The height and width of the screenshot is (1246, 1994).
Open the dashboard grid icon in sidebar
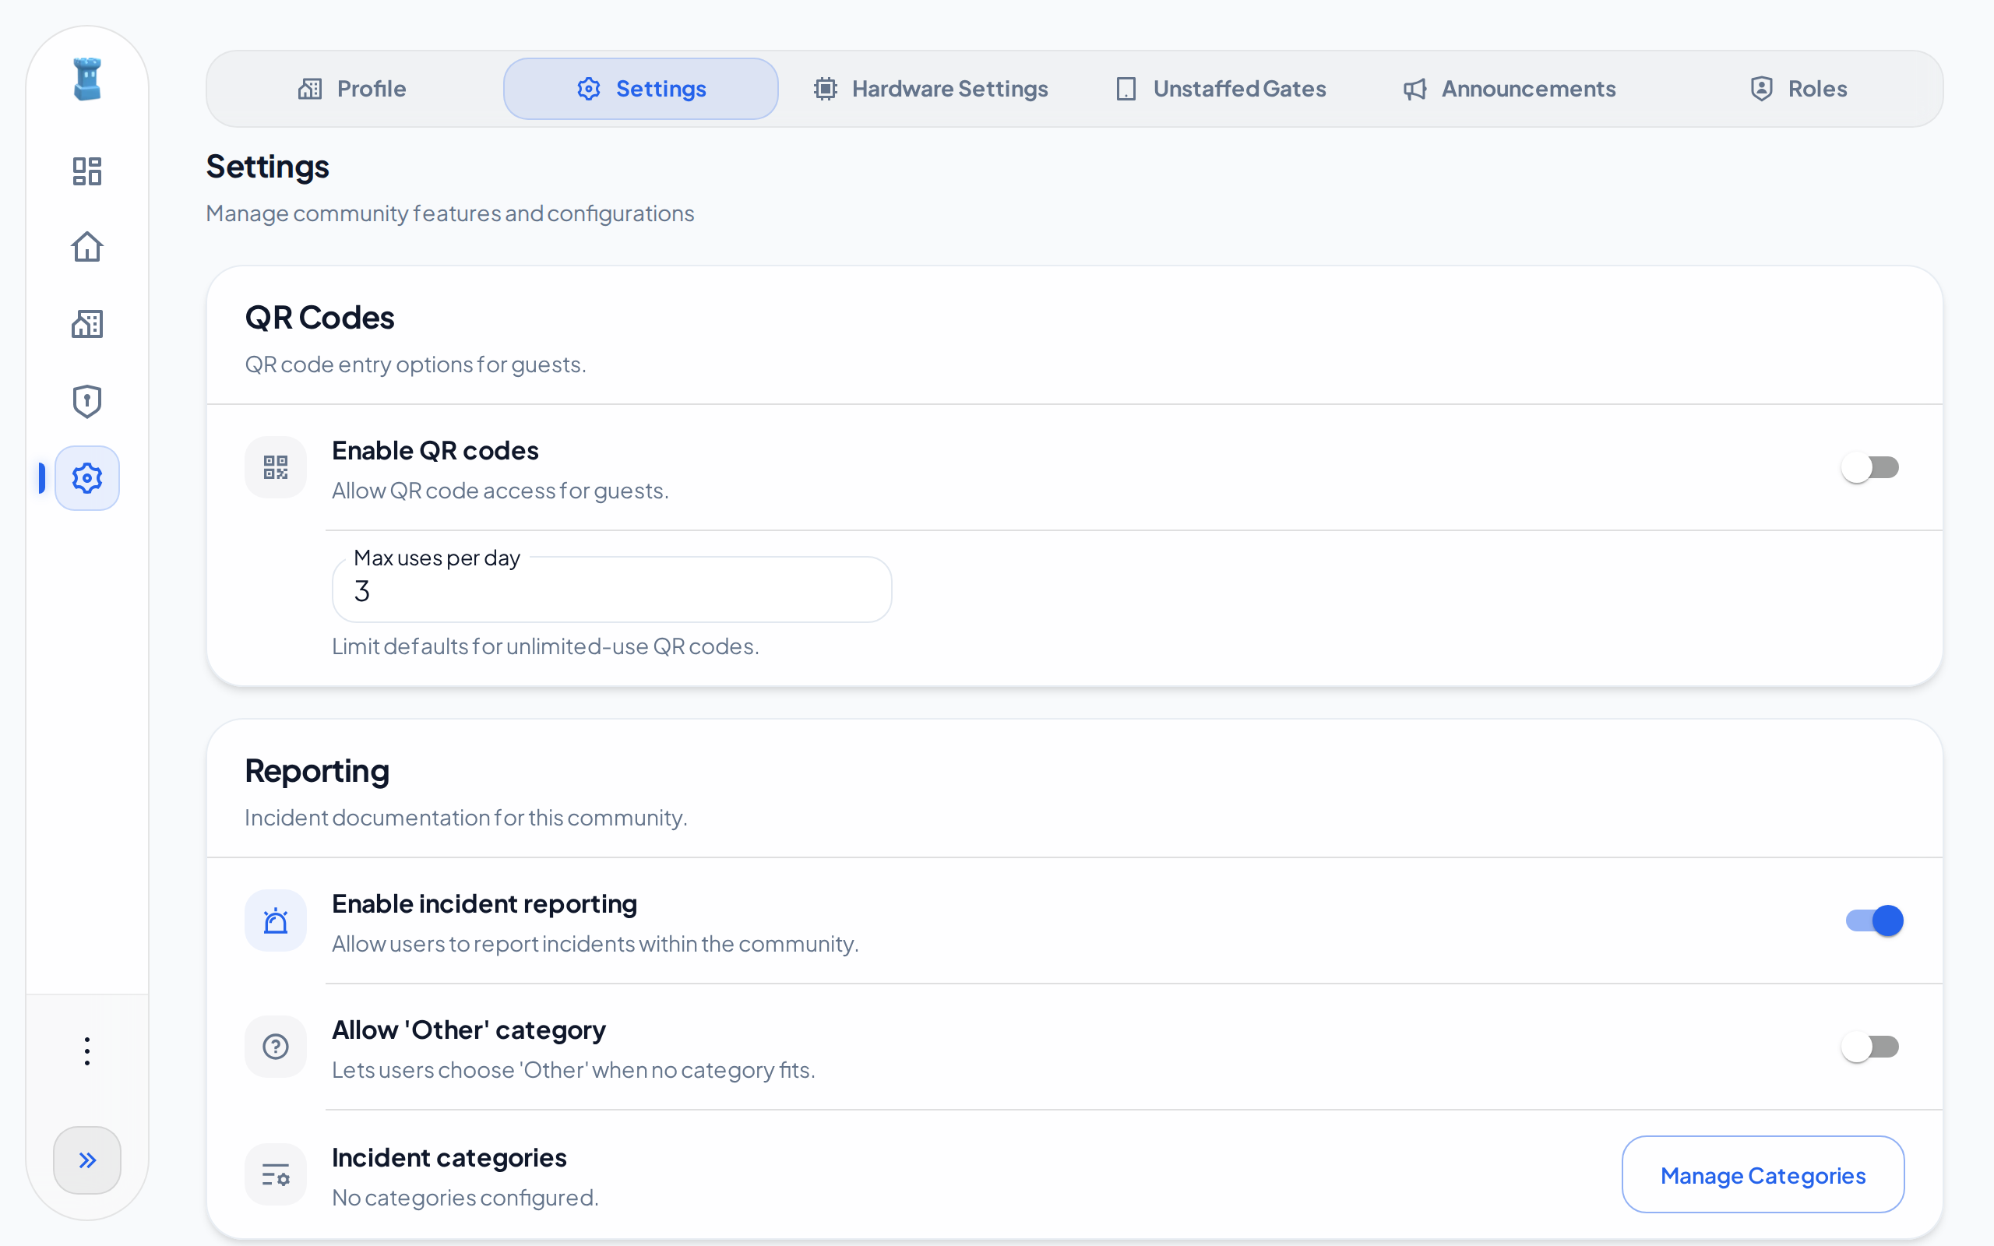coord(87,171)
